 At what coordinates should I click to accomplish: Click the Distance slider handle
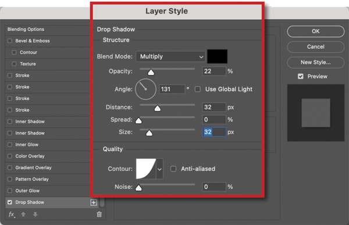pos(158,108)
